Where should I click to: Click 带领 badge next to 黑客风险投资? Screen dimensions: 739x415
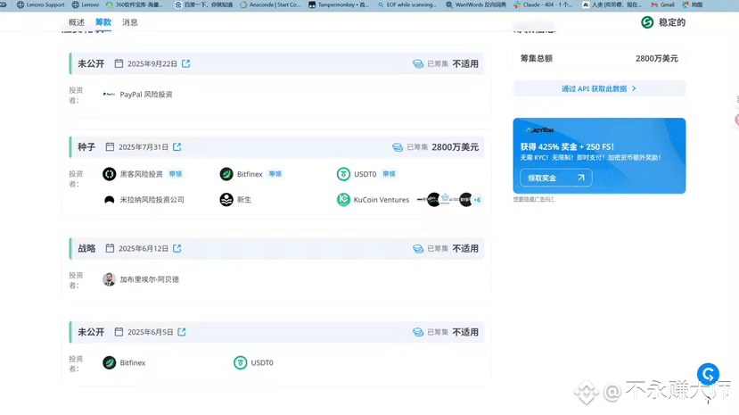[176, 174]
